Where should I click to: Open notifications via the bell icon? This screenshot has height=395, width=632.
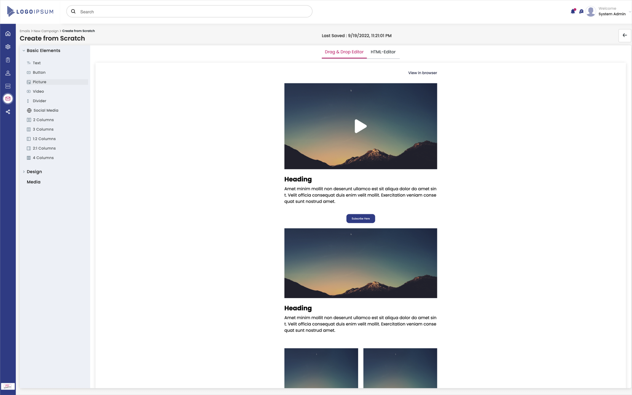pyautogui.click(x=573, y=11)
